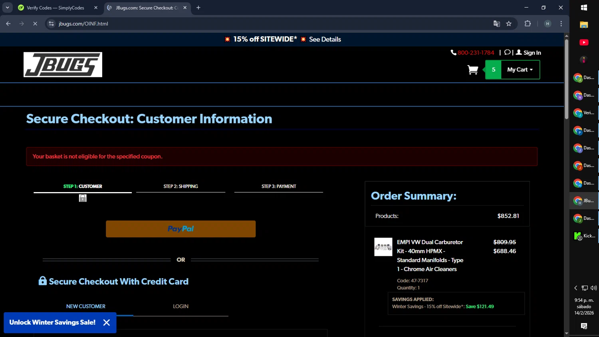Open the JBugs logo home link
The height and width of the screenshot is (337, 599).
[x=63, y=64]
